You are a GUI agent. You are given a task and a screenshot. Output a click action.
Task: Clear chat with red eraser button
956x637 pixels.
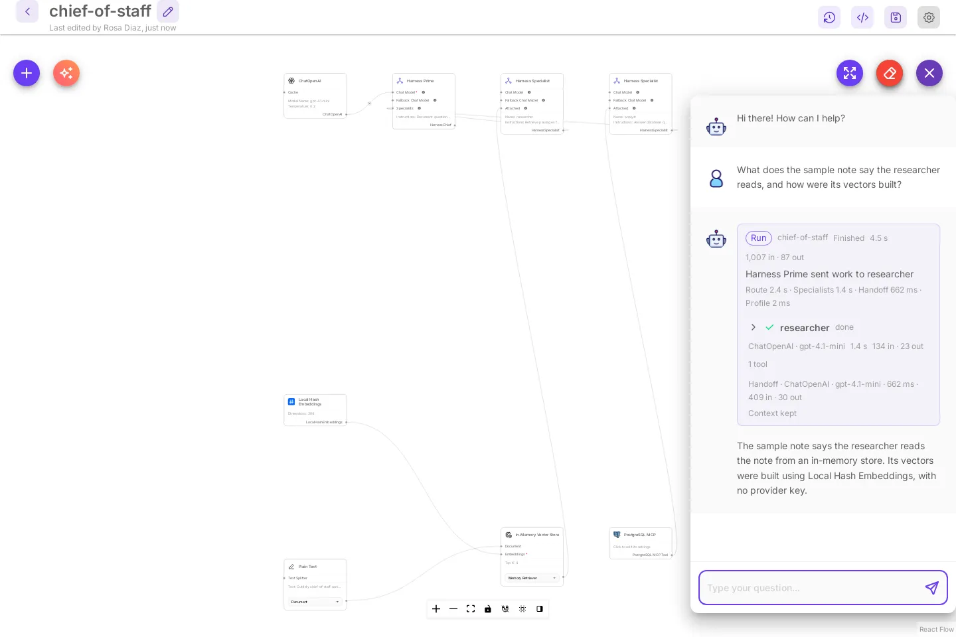tap(890, 73)
